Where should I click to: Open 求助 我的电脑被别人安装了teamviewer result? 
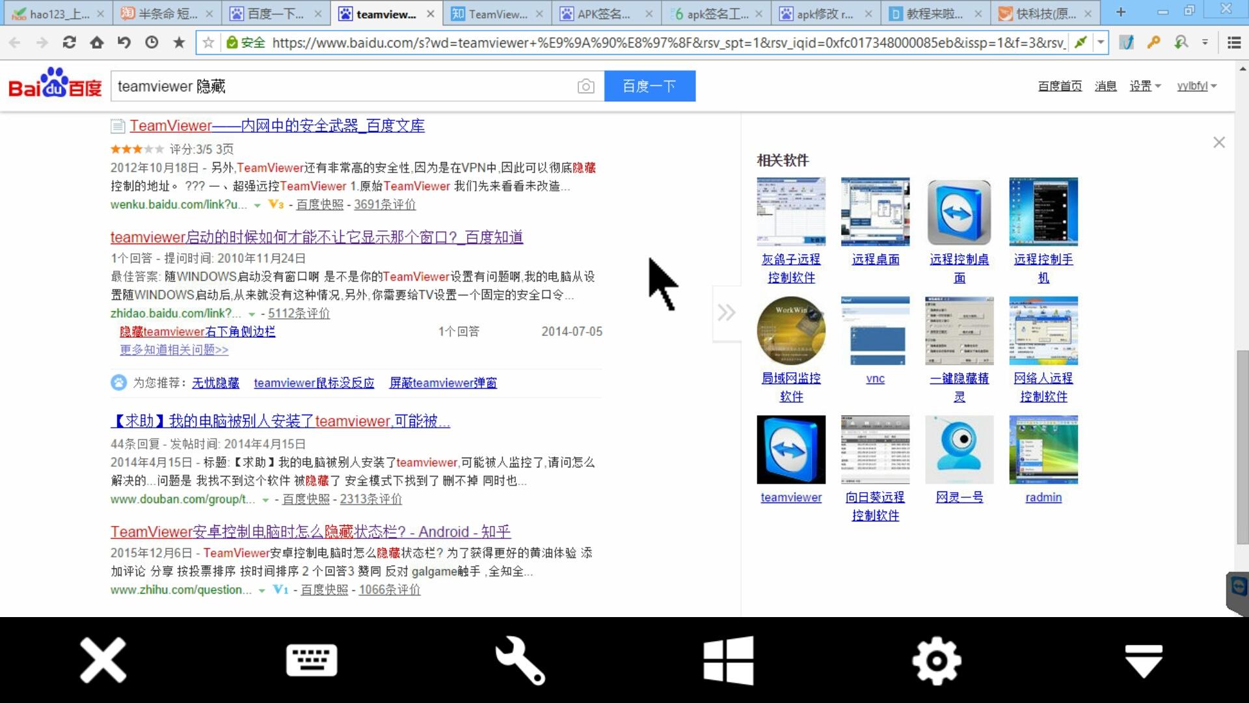280,421
